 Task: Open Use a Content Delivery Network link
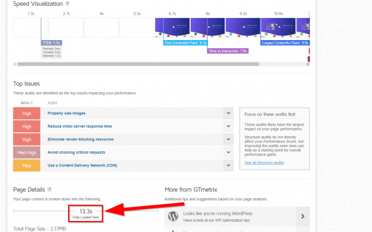(83, 165)
